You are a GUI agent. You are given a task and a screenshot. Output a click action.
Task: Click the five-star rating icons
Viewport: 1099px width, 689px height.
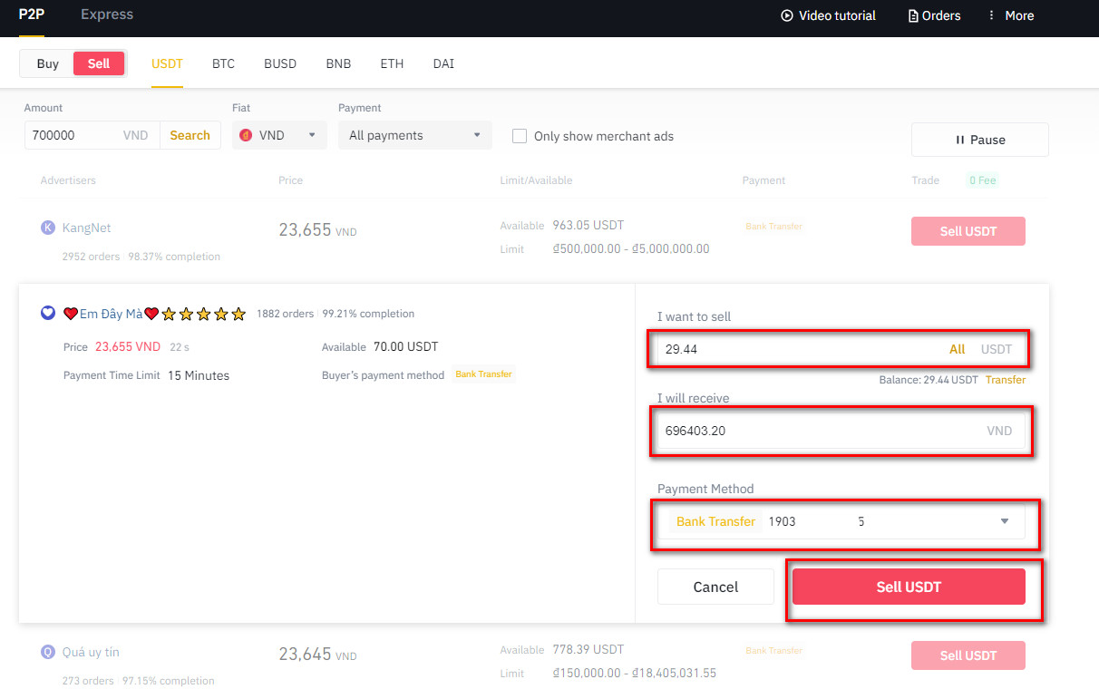204,314
